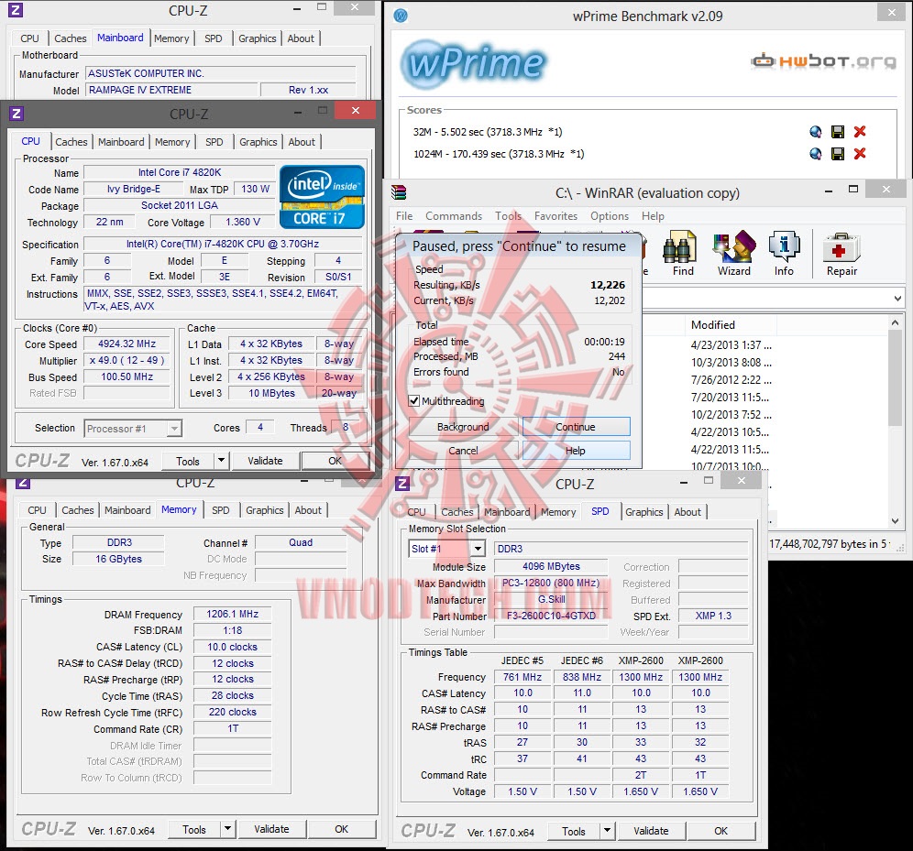Open the Slot #1 memory slot dropdown
913x851 pixels.
pos(478,549)
